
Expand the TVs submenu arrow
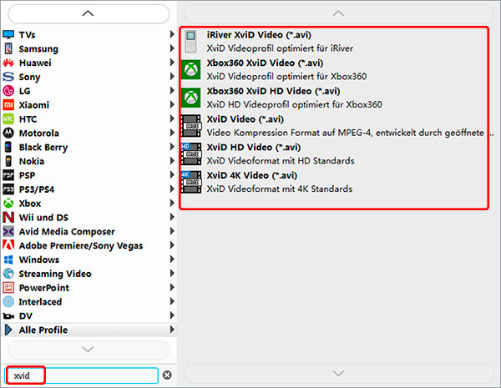click(x=172, y=34)
